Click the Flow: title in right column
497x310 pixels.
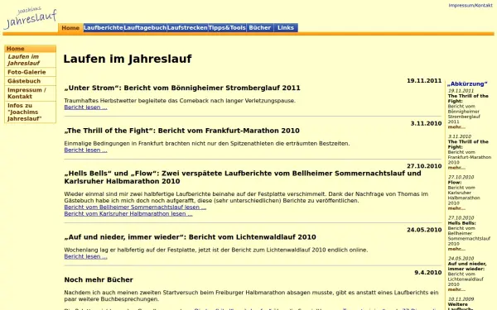point(455,183)
